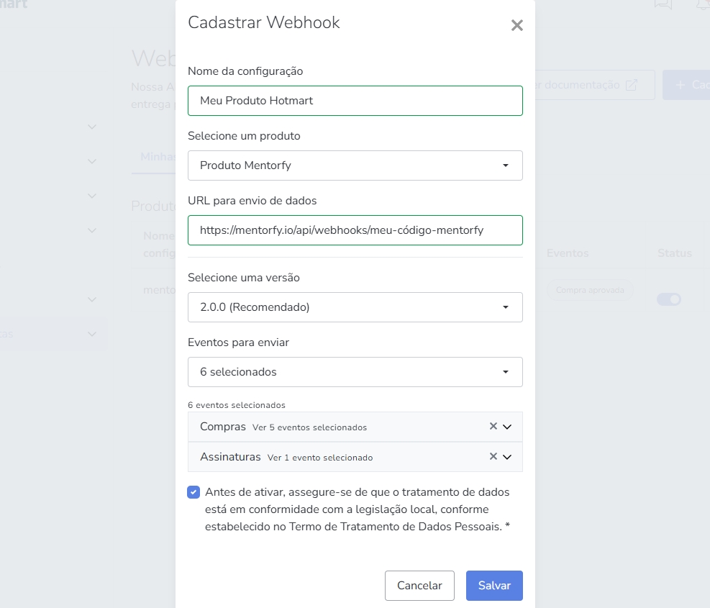
Task: Click 'Ver 5 eventos selecionados' text
Action: click(x=310, y=427)
